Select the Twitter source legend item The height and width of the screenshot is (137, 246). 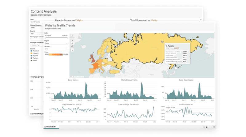(31, 58)
